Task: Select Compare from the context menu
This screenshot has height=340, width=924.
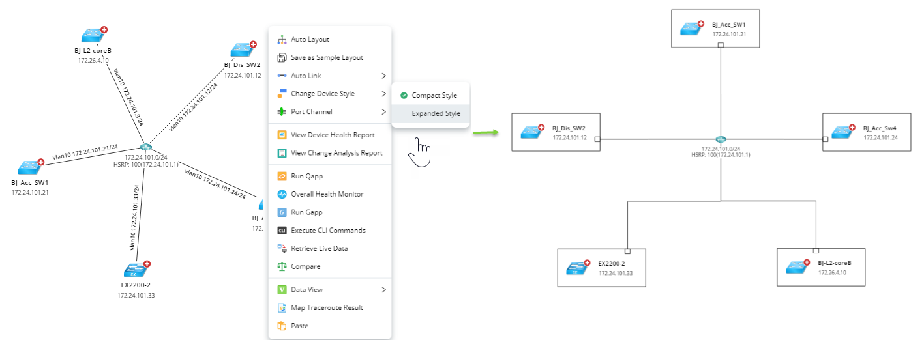Action: [305, 266]
